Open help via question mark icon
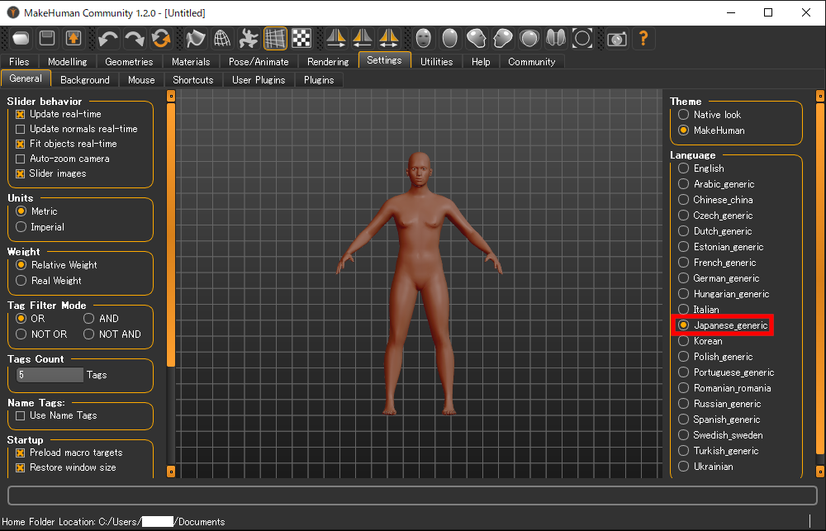The image size is (826, 531). 643,38
